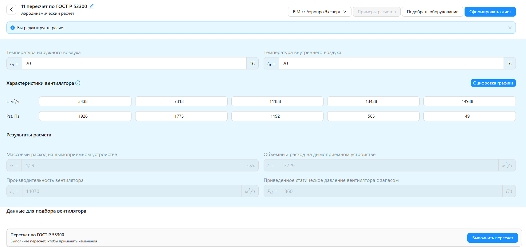Click the pressure field showing 565
This screenshot has height=247, width=526.
373,116
